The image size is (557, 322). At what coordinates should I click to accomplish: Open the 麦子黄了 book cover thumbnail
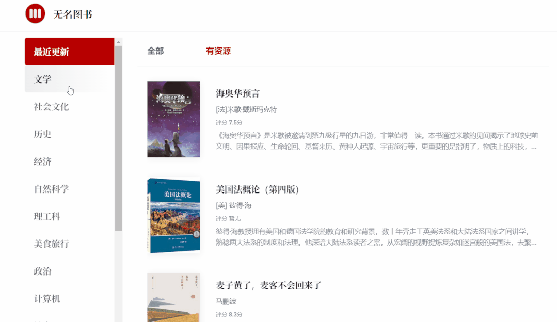point(173,298)
